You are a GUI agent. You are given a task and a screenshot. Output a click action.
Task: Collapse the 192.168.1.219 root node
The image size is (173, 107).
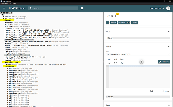pyautogui.click(x=1, y=13)
